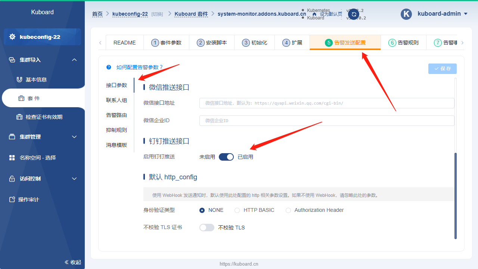Disable the 启用钉钉推送 toggle switch
Screen dimensions: 478x269
(226, 157)
